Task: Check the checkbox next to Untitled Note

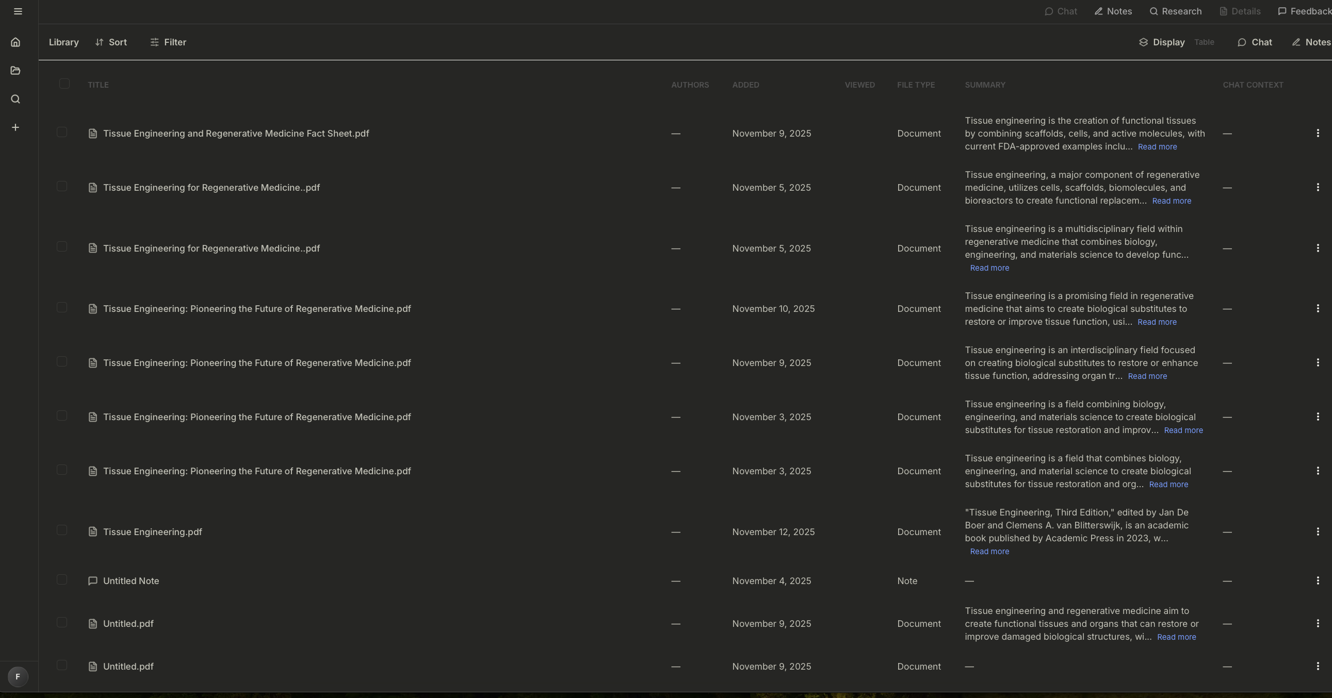Action: point(61,579)
